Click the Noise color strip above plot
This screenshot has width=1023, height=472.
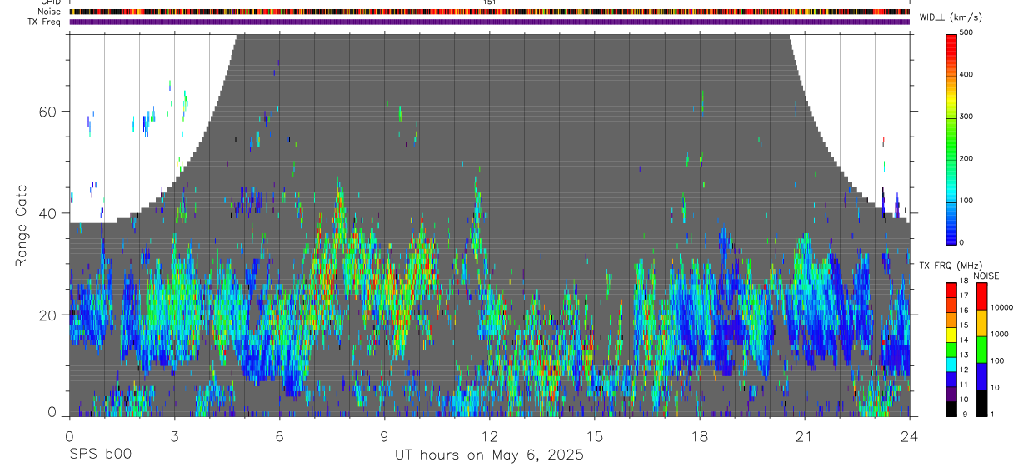(x=489, y=12)
